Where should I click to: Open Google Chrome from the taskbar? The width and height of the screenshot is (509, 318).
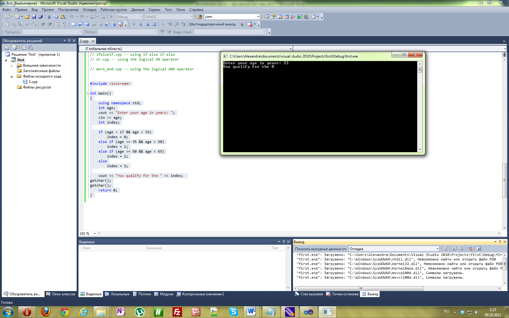65,312
